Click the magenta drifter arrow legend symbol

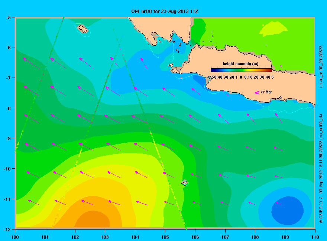257,92
